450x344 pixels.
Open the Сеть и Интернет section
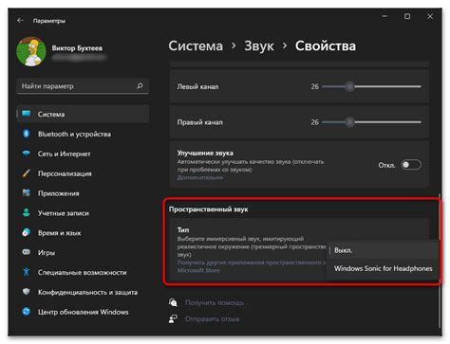tap(83, 154)
